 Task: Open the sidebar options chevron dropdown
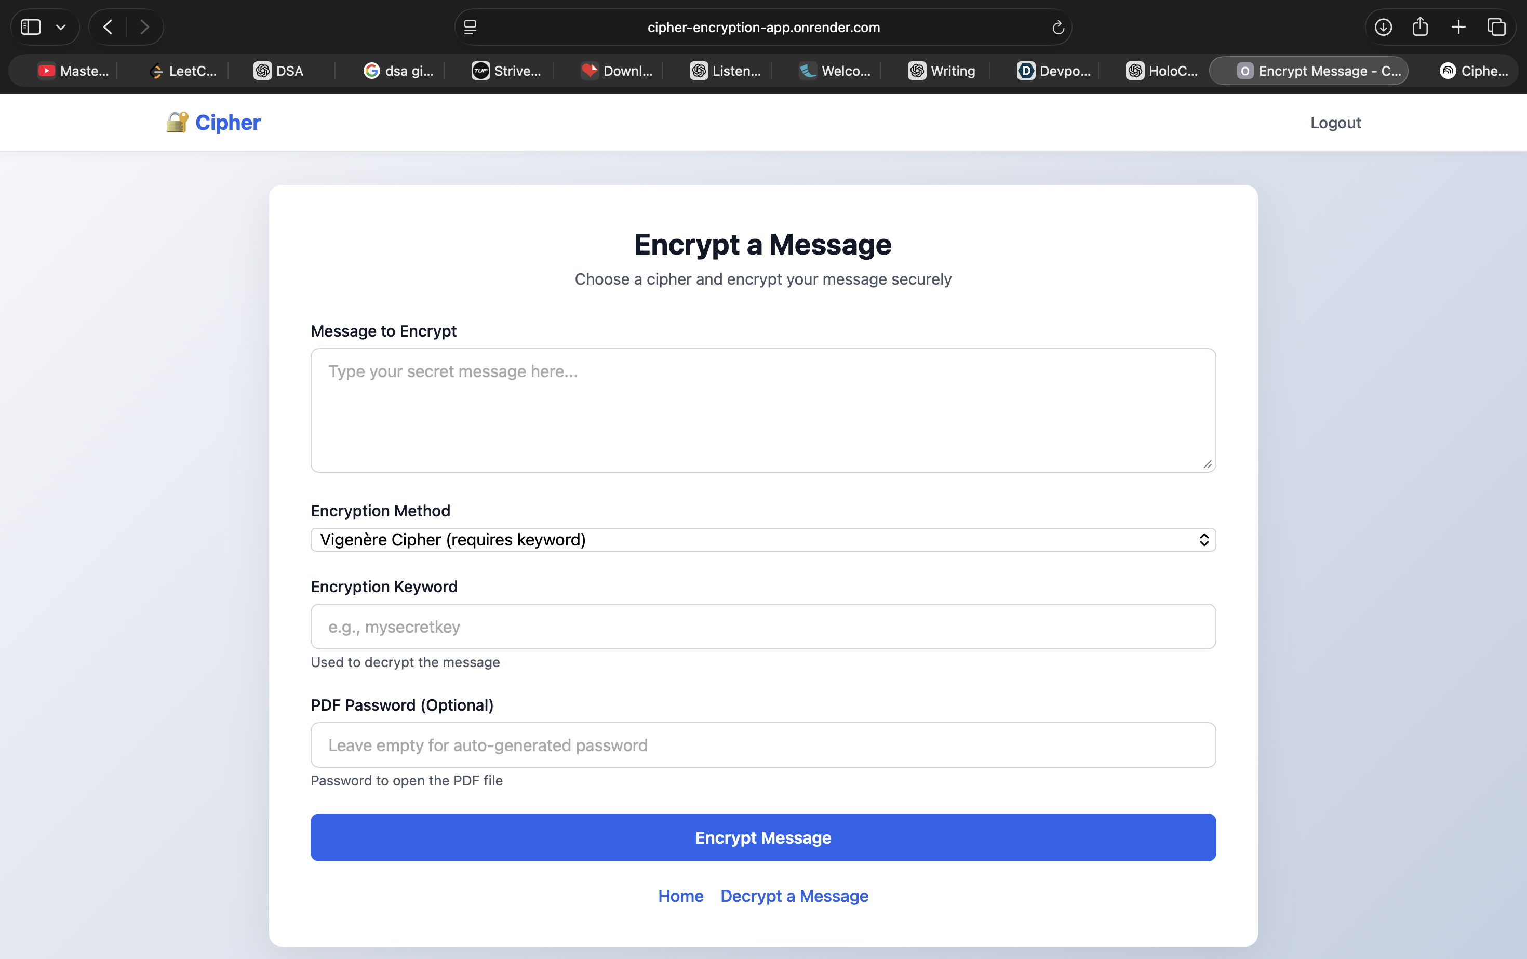(x=61, y=27)
